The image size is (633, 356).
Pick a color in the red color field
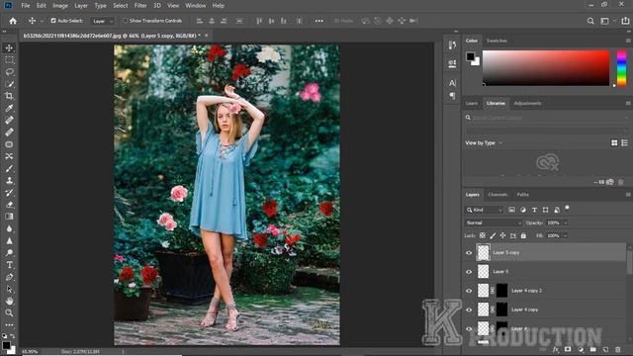(x=546, y=68)
